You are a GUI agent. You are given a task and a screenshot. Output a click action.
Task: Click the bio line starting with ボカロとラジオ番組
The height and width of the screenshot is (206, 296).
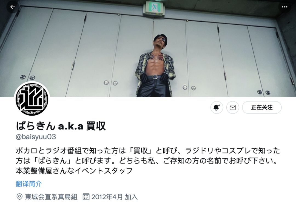(x=148, y=151)
